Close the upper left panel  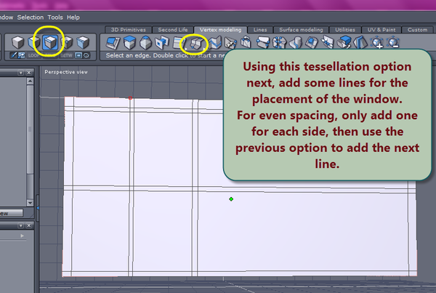[28, 73]
